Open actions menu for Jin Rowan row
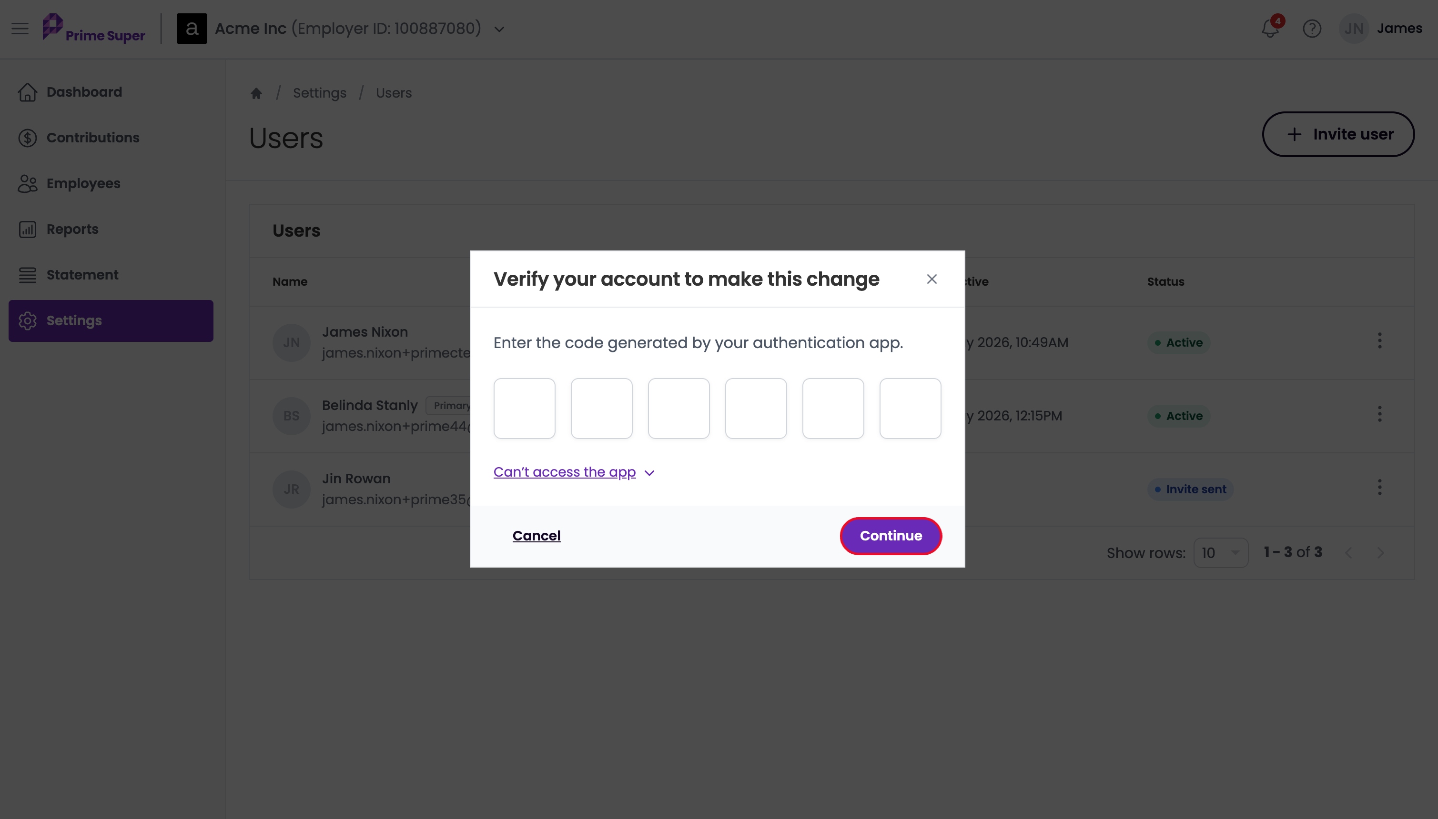 pos(1379,487)
